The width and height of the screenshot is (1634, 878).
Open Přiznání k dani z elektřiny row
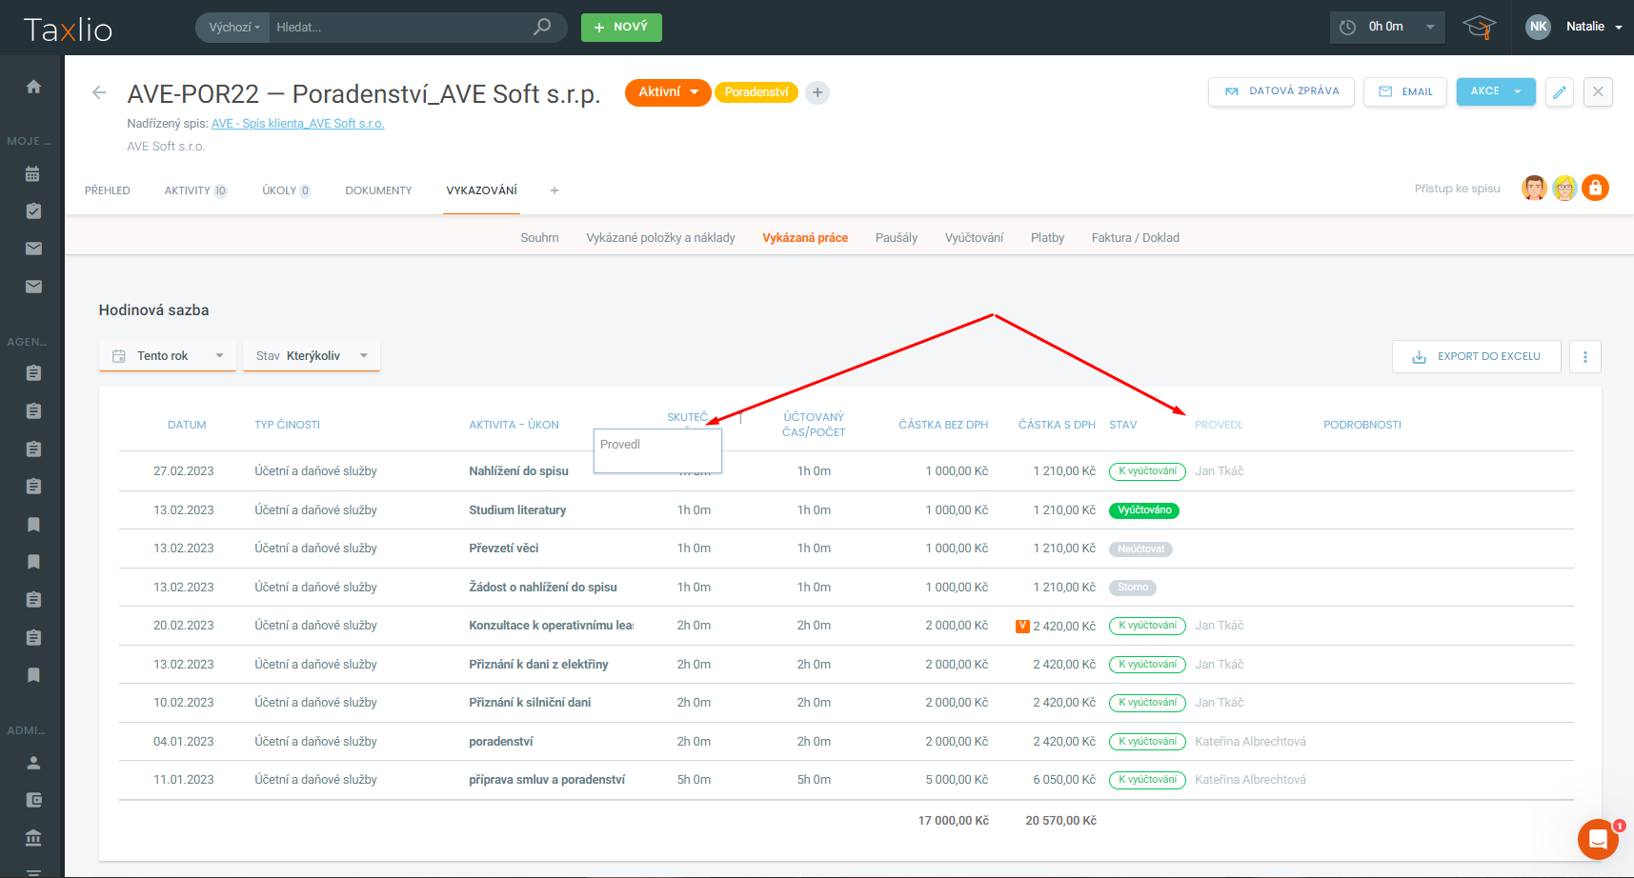click(x=538, y=665)
